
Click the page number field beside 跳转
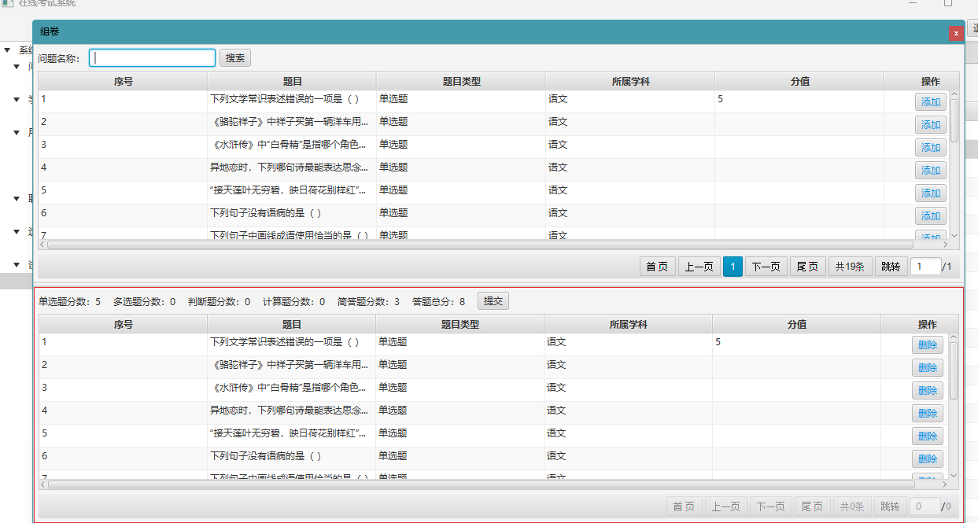point(925,267)
